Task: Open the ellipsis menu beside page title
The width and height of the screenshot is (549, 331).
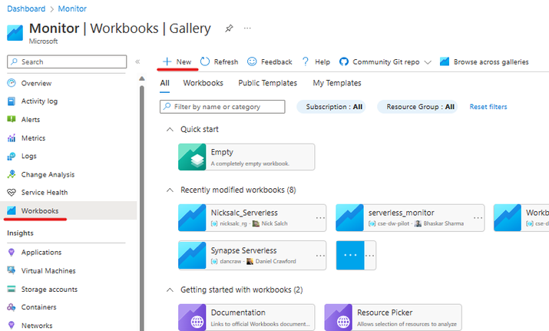Action: point(247,28)
